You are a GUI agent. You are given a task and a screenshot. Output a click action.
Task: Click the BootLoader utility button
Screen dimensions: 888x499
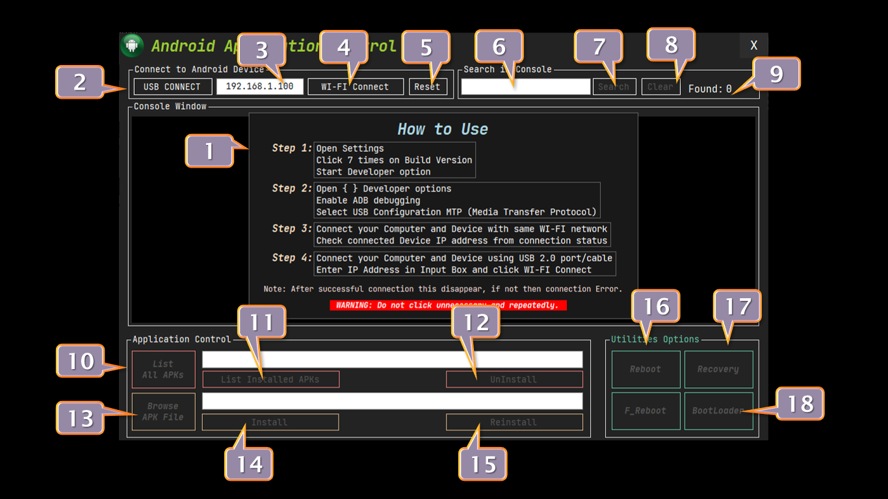[x=718, y=411]
